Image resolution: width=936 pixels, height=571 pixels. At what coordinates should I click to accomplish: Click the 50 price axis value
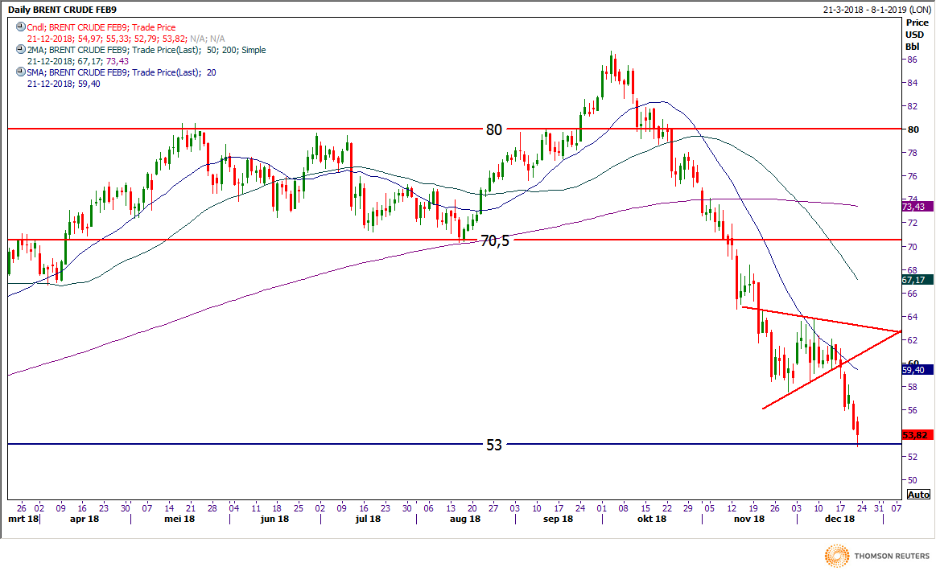(x=912, y=479)
